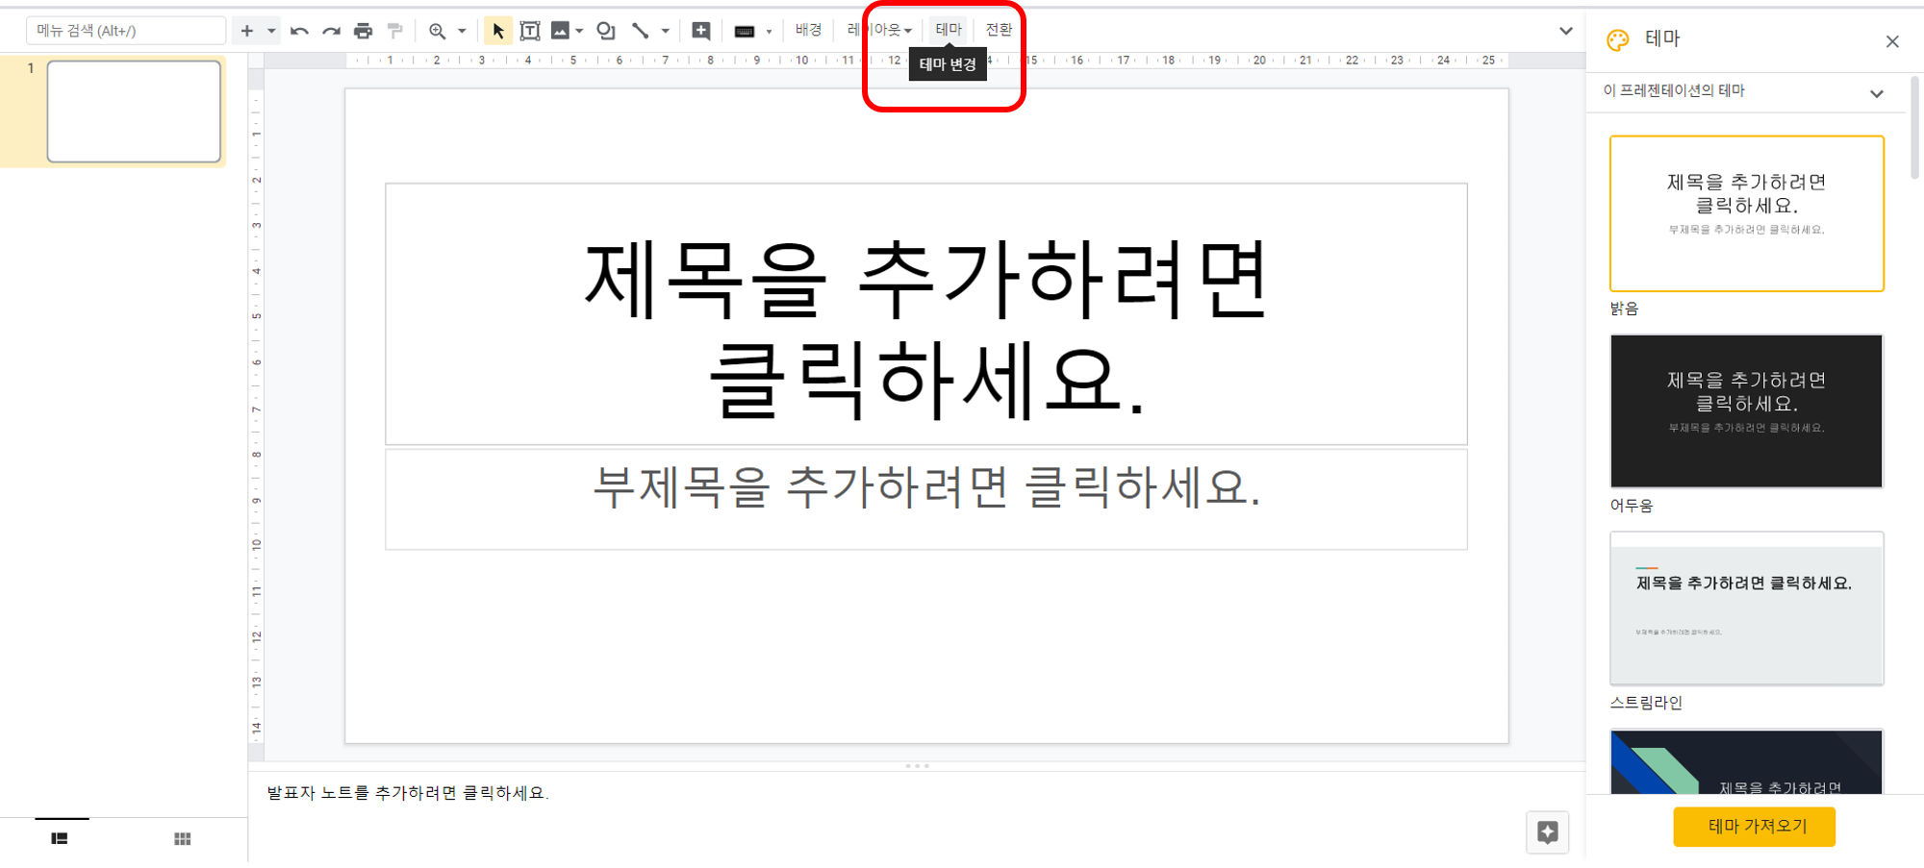This screenshot has height=868, width=1924.
Task: Select slide 1 thumbnail in filmstrip
Action: point(134,112)
